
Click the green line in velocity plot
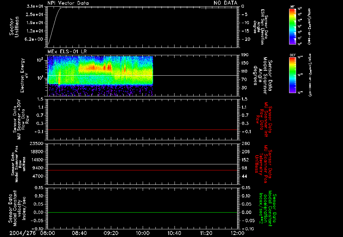pos(142,212)
